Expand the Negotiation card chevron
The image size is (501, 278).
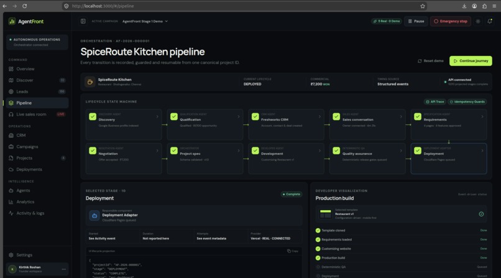click(157, 151)
